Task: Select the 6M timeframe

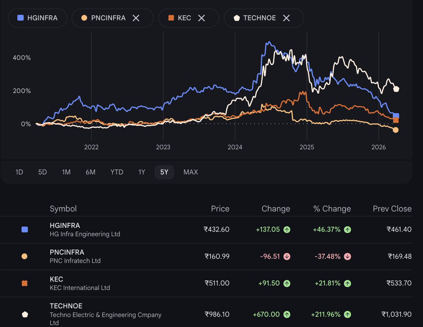Action: (91, 172)
